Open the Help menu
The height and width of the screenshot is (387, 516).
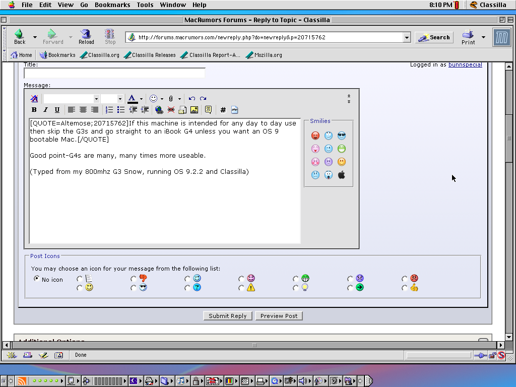[200, 5]
